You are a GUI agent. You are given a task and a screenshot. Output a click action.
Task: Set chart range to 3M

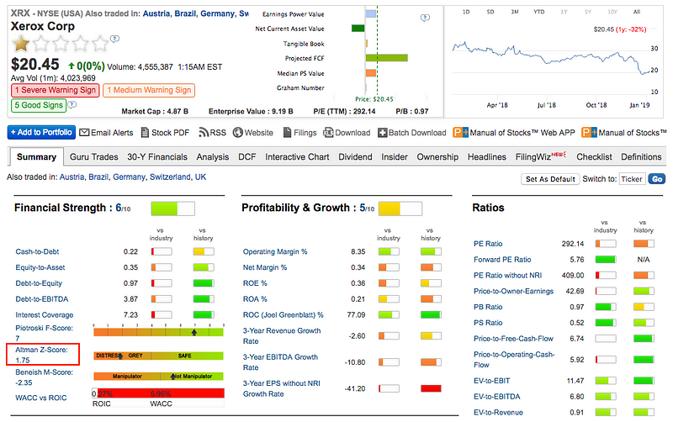point(515,12)
